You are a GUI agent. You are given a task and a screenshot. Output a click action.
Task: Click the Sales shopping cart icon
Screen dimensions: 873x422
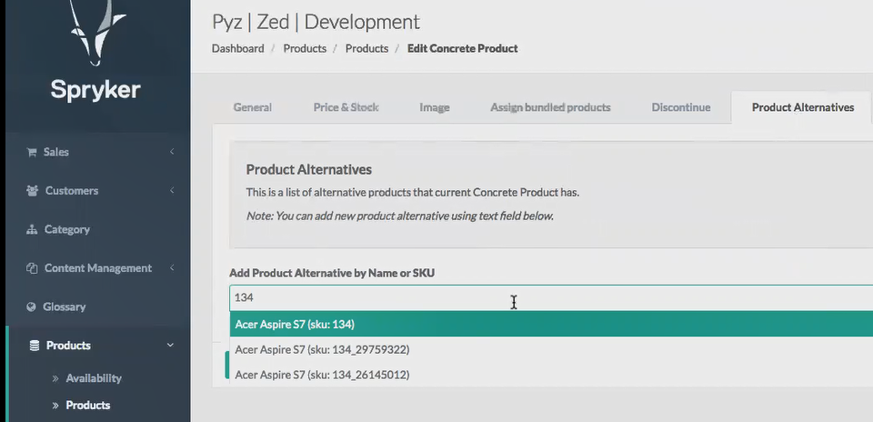coord(33,152)
